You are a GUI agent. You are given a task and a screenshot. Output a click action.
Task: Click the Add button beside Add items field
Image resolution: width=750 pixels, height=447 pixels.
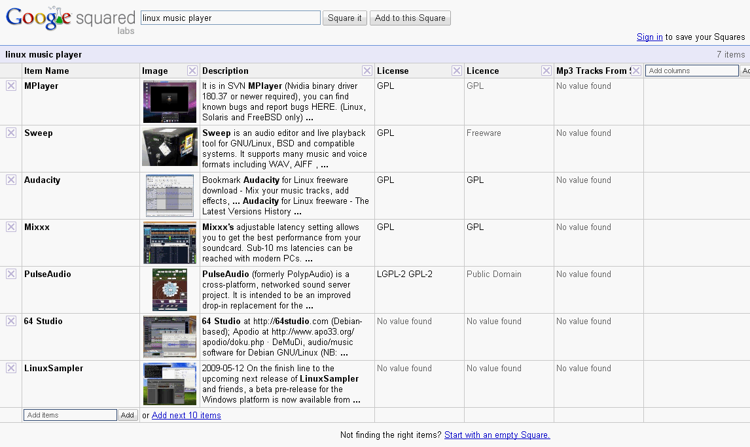point(127,415)
